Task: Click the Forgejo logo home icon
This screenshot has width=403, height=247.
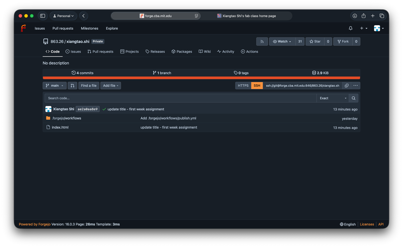Action: [23, 28]
